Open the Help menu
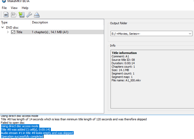 click(25, 8)
